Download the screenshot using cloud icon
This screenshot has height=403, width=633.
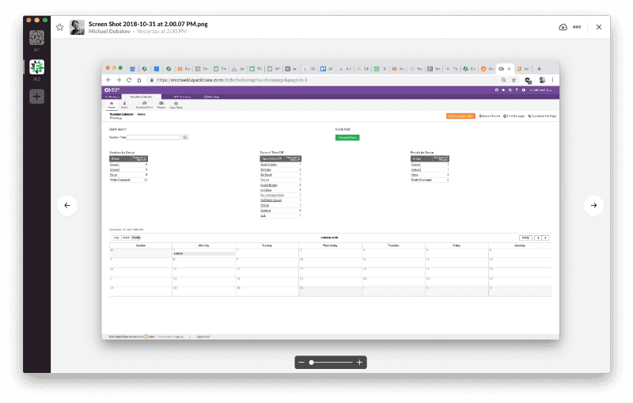point(563,27)
